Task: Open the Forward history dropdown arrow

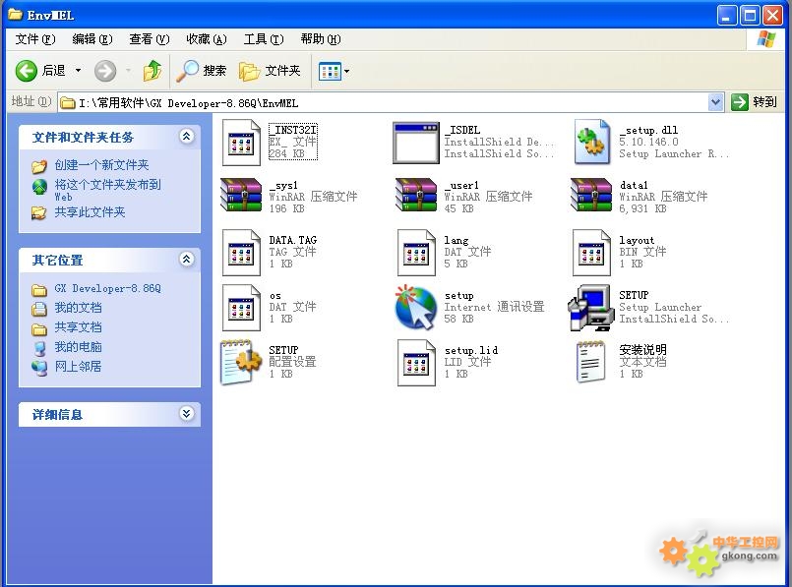Action: click(x=128, y=71)
